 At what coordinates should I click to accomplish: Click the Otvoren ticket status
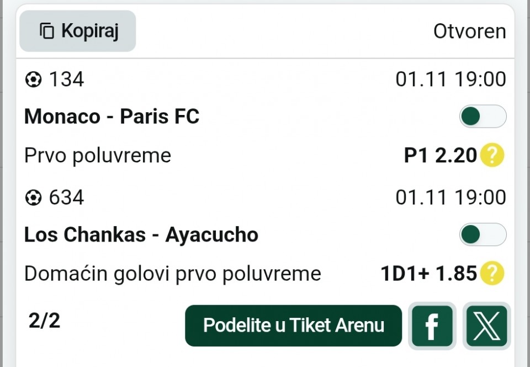pyautogui.click(x=469, y=32)
